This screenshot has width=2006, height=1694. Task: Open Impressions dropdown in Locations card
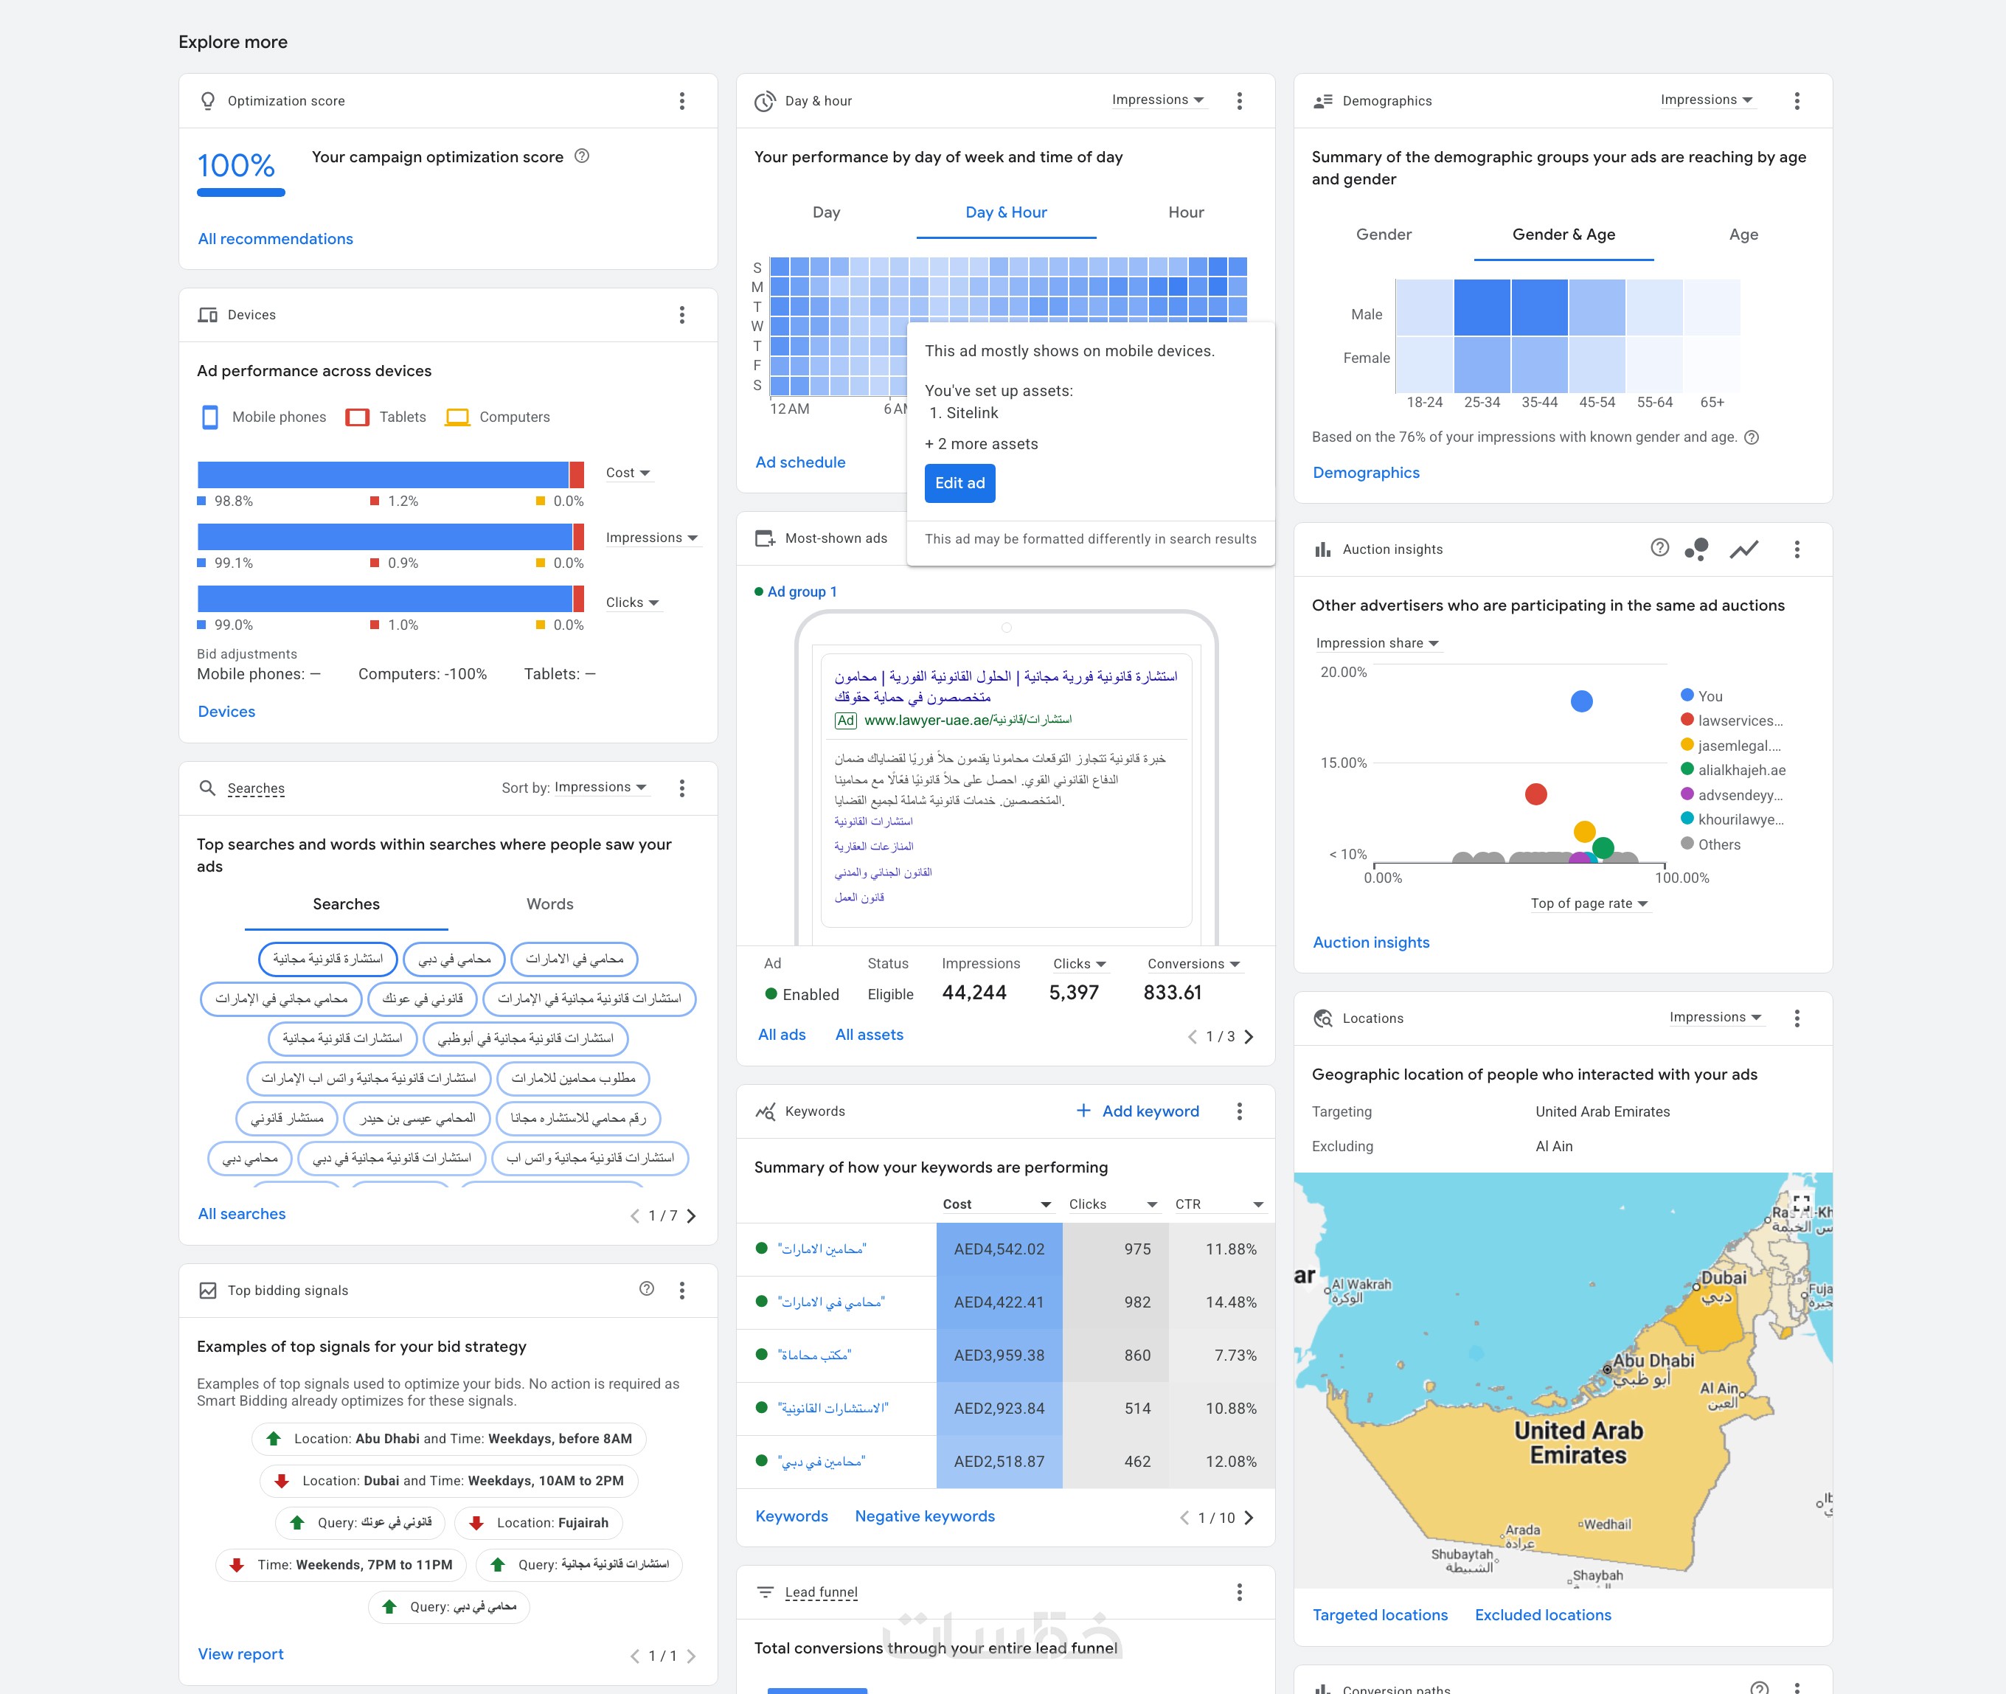[1716, 1017]
